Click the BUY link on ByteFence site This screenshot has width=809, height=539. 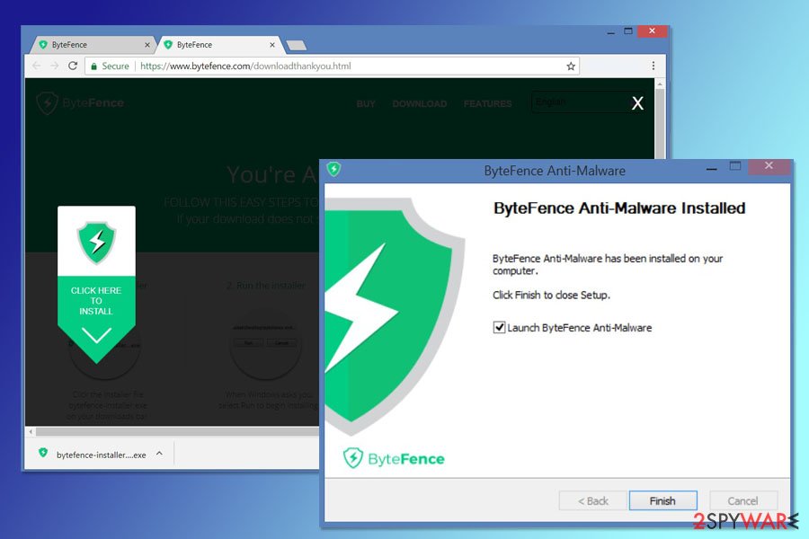tap(366, 103)
